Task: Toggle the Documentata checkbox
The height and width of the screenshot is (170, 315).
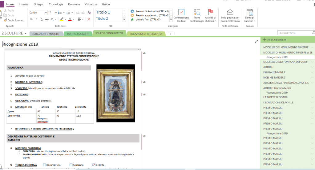Action: point(45,165)
